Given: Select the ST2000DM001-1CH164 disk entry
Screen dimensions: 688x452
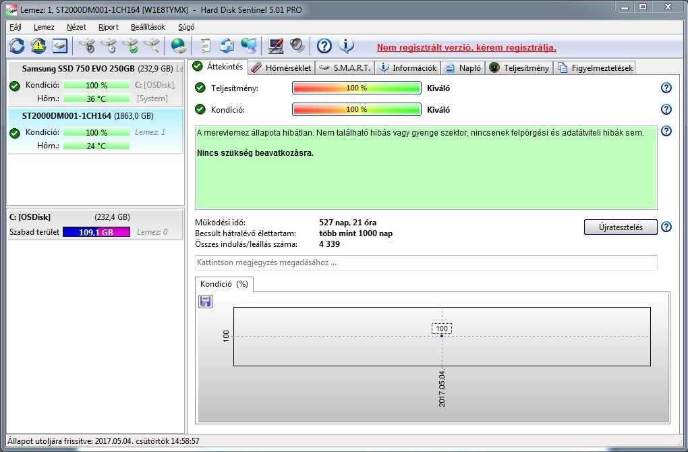Looking at the screenshot, I should (x=96, y=131).
